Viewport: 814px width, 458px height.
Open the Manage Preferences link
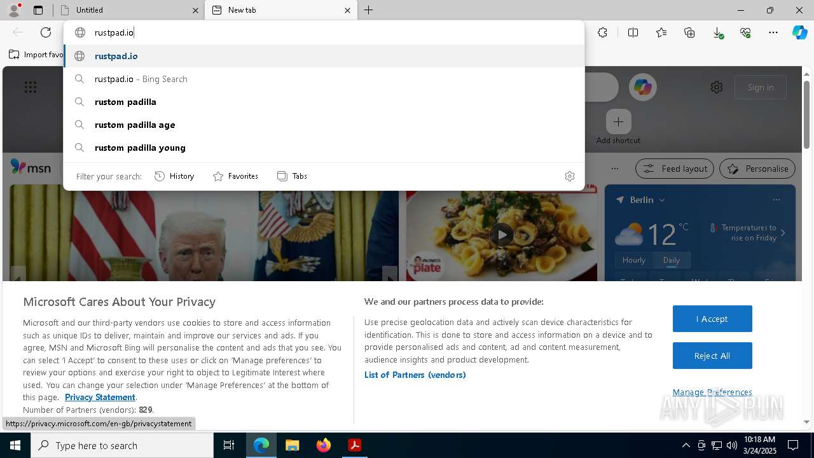pos(712,392)
